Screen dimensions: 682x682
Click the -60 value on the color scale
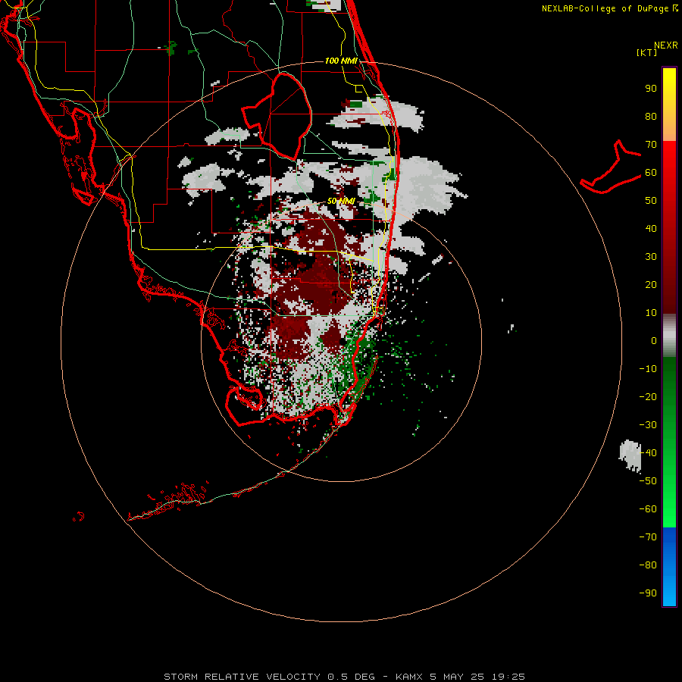tap(648, 509)
